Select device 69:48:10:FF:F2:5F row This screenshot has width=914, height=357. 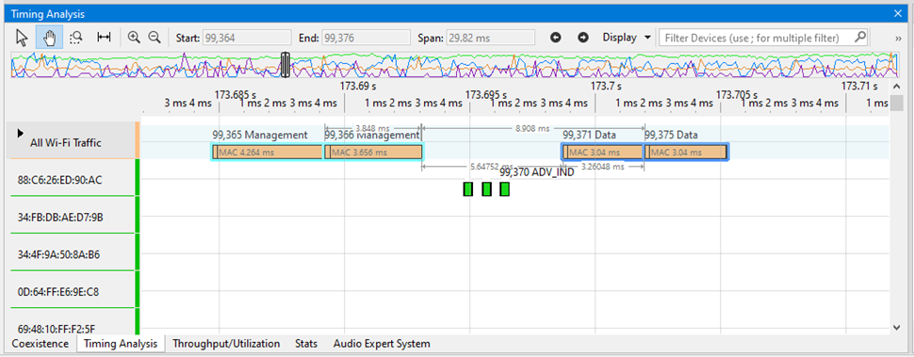73,322
